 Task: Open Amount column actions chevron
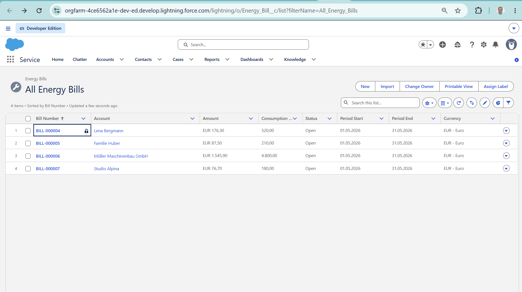click(x=251, y=119)
